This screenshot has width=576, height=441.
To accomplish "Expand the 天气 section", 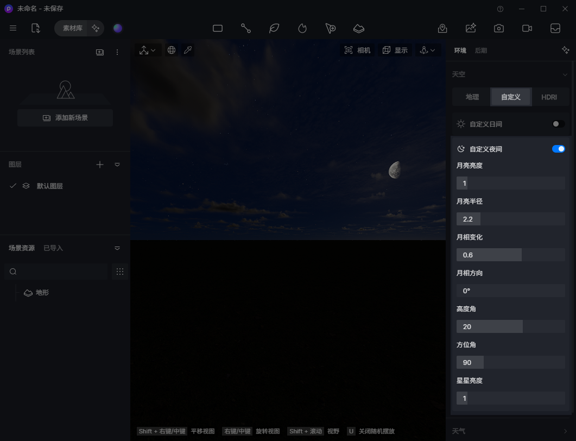I will [x=510, y=431].
